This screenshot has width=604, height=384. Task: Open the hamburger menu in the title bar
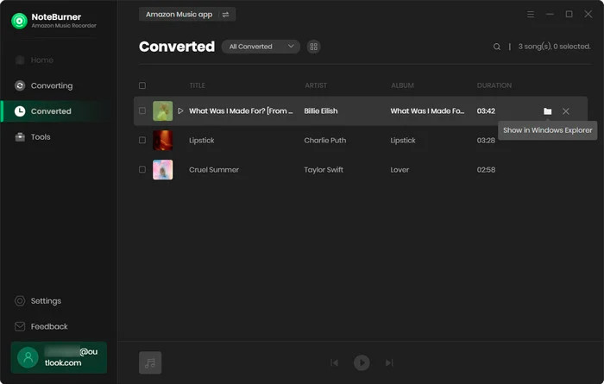coord(531,15)
